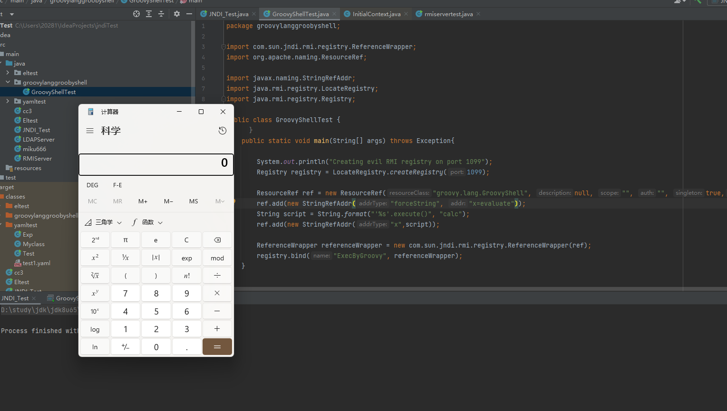Click the minus operator in calculator
Image resolution: width=727 pixels, height=411 pixels.
click(217, 311)
